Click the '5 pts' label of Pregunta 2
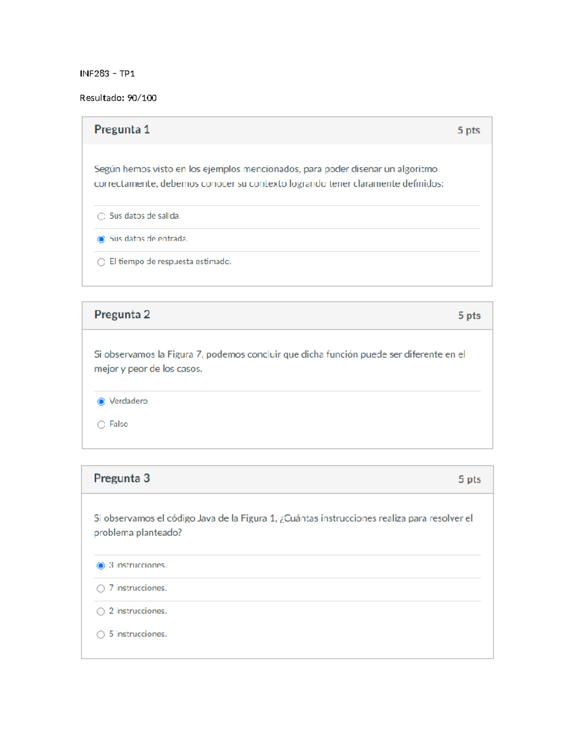 pos(469,315)
